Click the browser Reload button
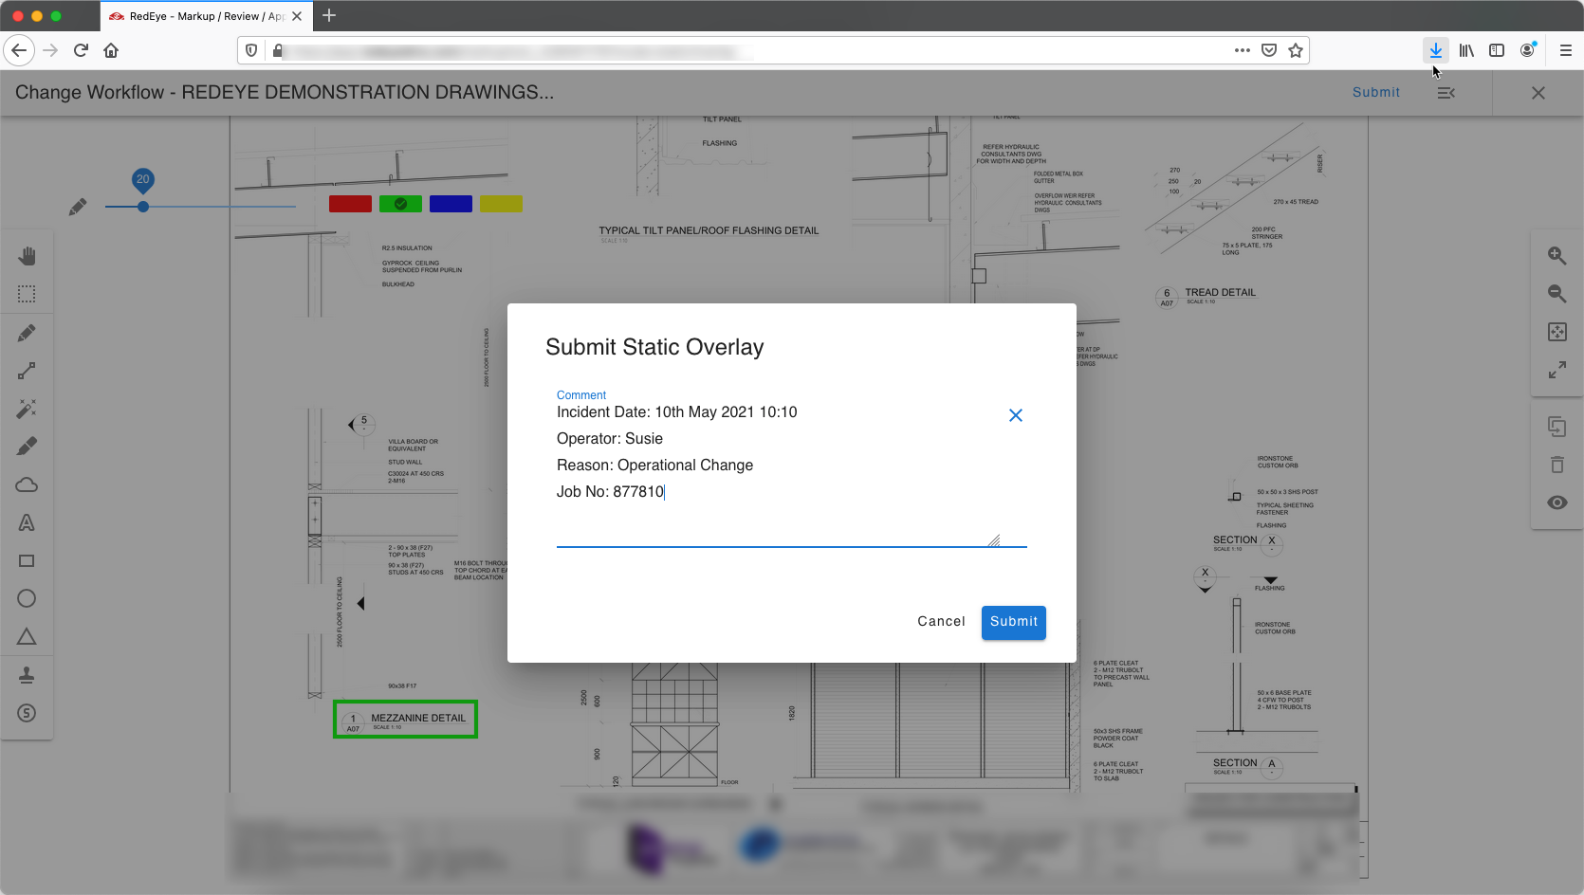Viewport: 1584px width, 895px height. tap(81, 50)
